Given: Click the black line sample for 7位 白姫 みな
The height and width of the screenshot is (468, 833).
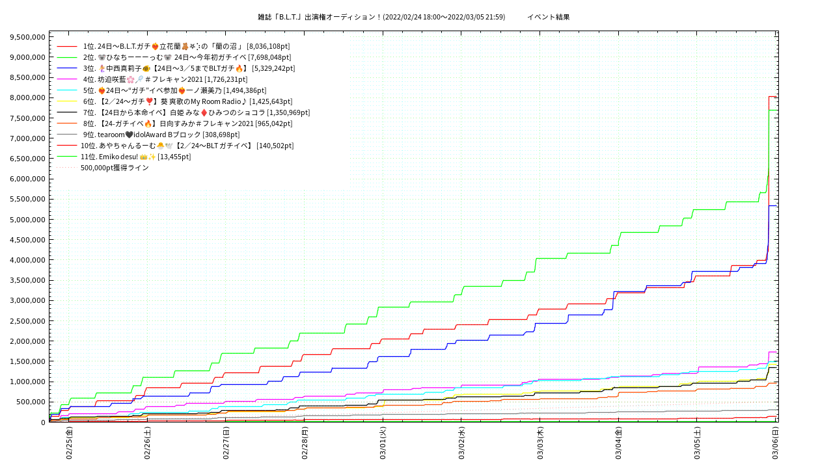Looking at the screenshot, I should coord(67,112).
